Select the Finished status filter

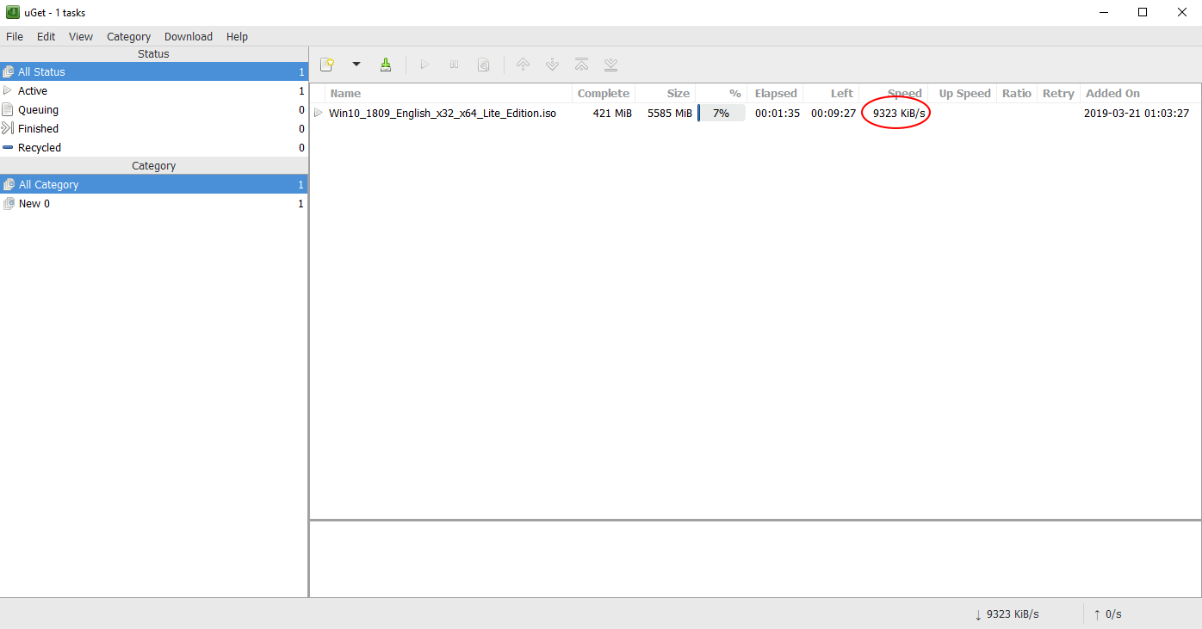click(x=38, y=129)
